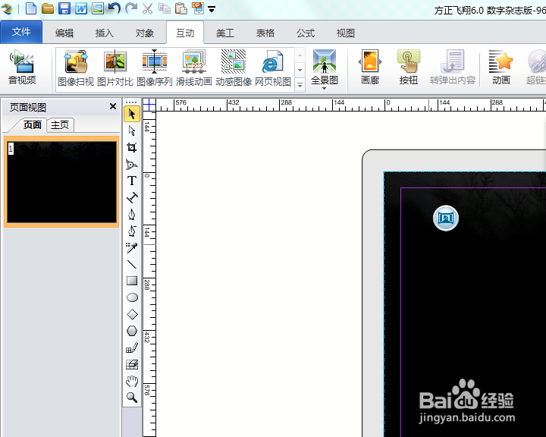This screenshot has height=437, width=546.
Task: Click the 动画 animation button
Action: tap(501, 68)
